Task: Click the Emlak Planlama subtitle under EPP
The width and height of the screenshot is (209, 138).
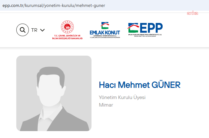Action: [145, 35]
